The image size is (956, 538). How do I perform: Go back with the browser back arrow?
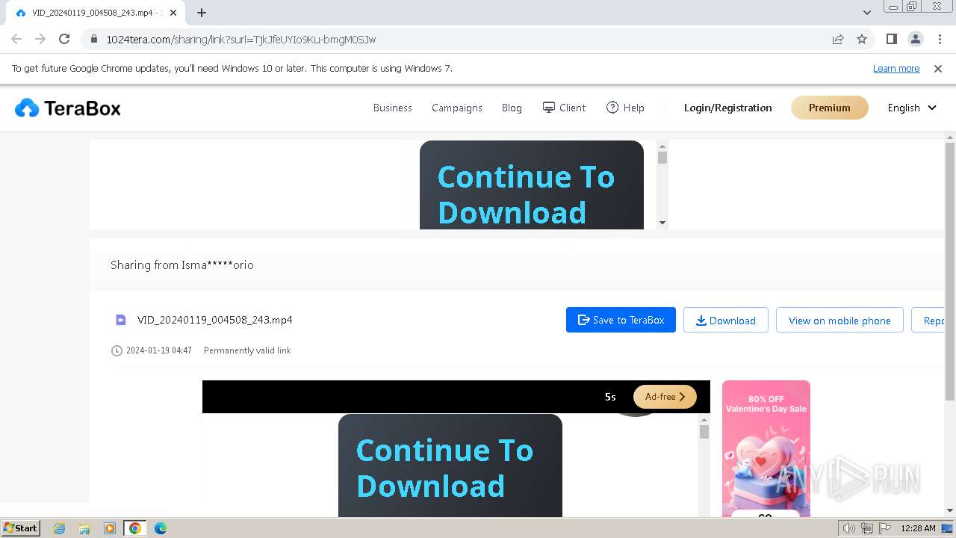click(x=16, y=40)
